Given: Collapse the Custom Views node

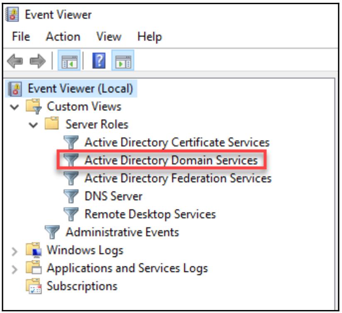Looking at the screenshot, I should (x=15, y=107).
